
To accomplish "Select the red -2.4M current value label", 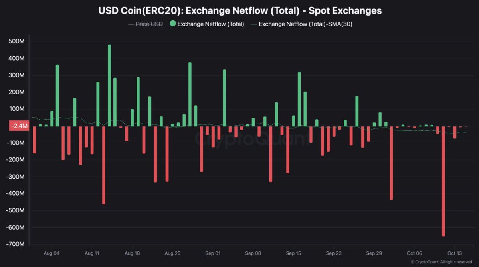I will click(19, 126).
